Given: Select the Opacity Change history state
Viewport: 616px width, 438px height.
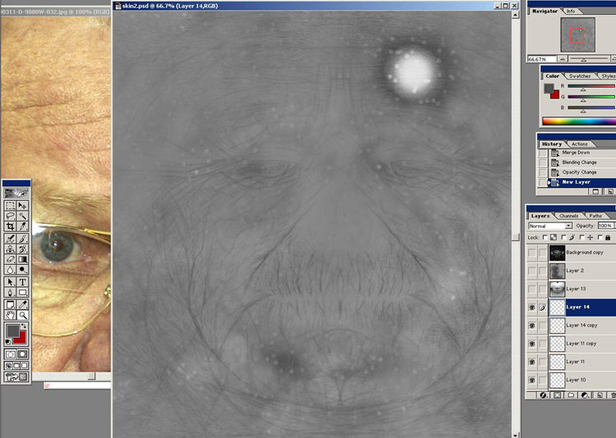Looking at the screenshot, I should [x=577, y=172].
